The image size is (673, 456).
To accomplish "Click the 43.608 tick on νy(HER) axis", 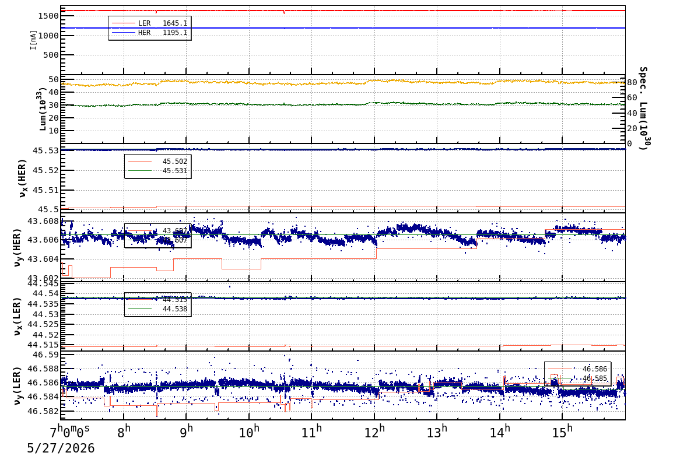I will click(x=43, y=222).
